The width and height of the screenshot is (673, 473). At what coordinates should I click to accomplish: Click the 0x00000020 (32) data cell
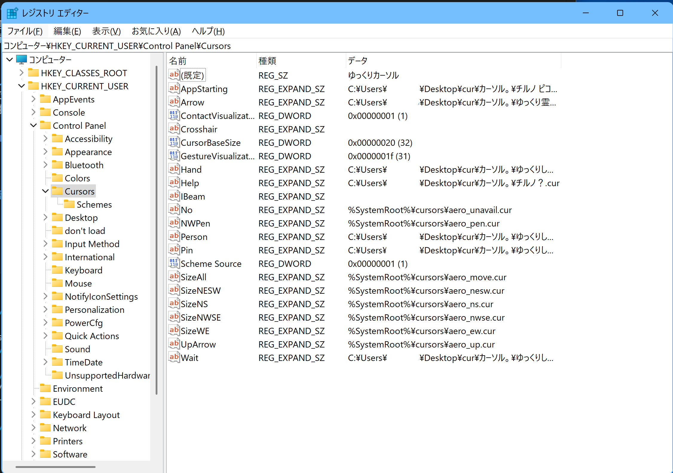pyautogui.click(x=380, y=143)
